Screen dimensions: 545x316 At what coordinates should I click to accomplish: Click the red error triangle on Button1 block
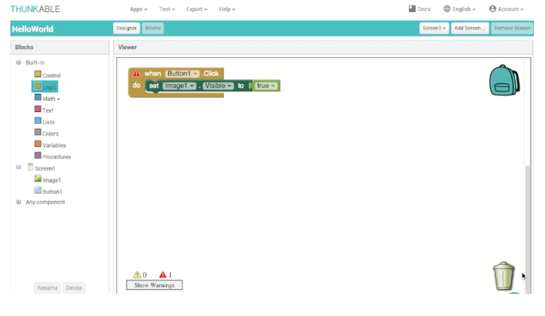click(x=136, y=74)
